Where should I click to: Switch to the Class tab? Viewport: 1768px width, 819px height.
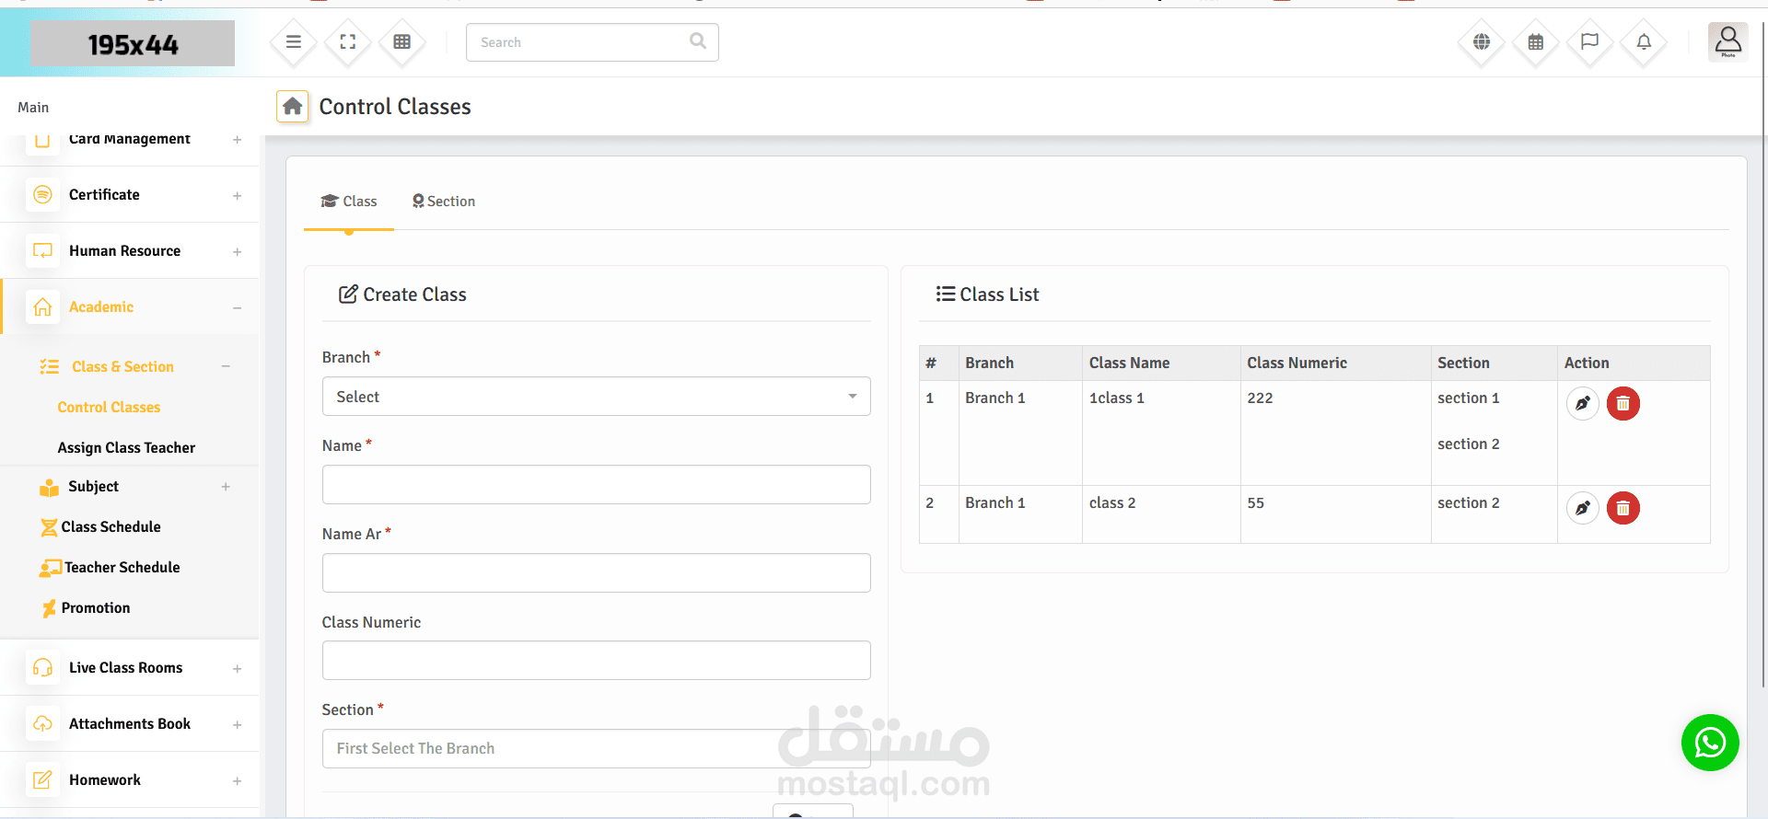coord(349,202)
